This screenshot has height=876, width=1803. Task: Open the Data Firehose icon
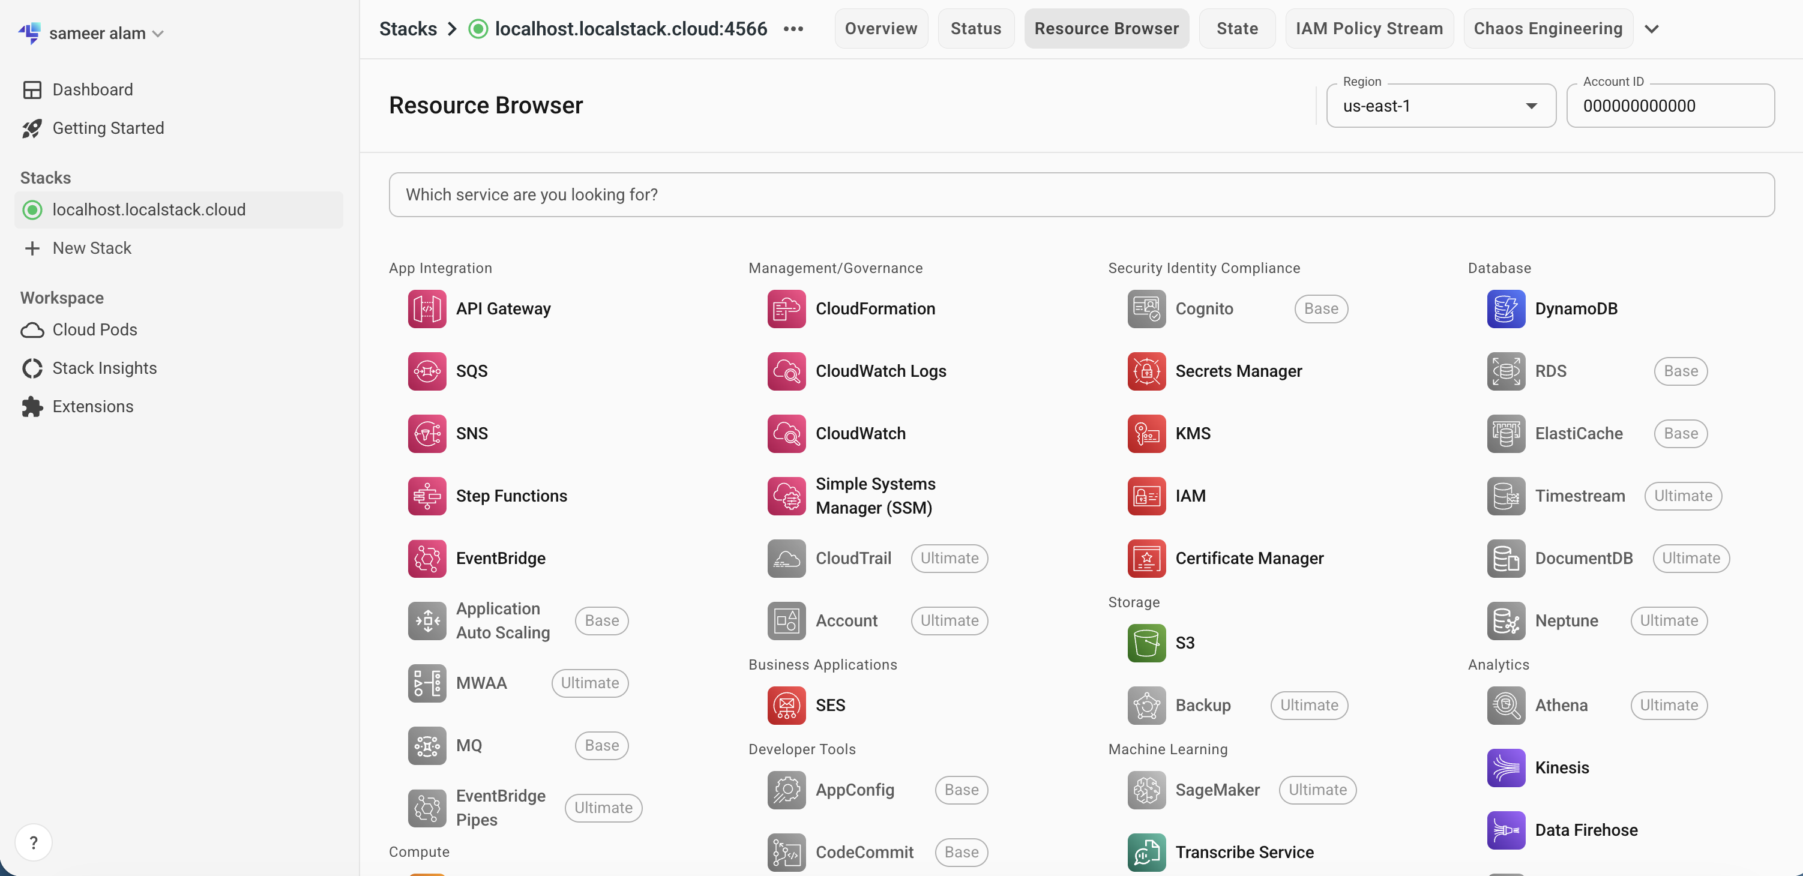click(1507, 830)
